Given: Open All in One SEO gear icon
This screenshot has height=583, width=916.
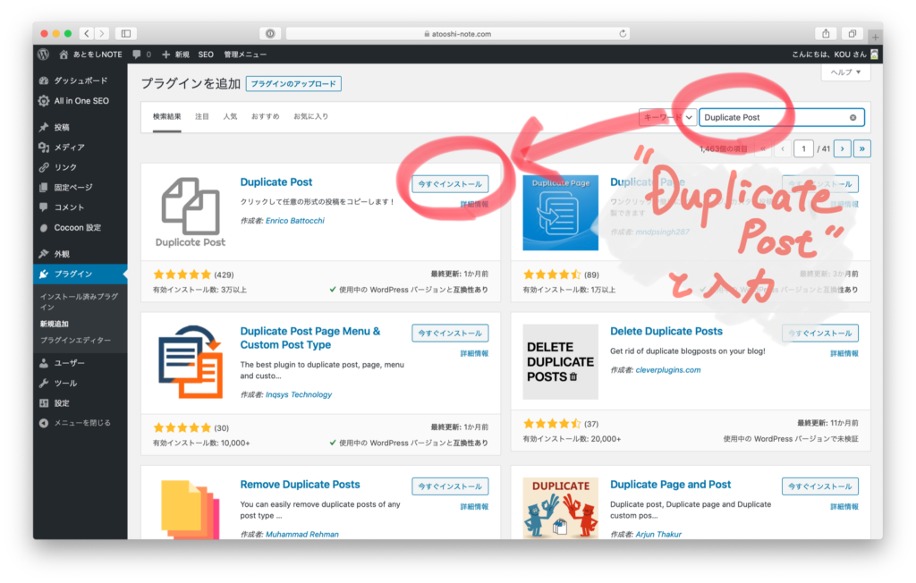Looking at the screenshot, I should coord(44,101).
